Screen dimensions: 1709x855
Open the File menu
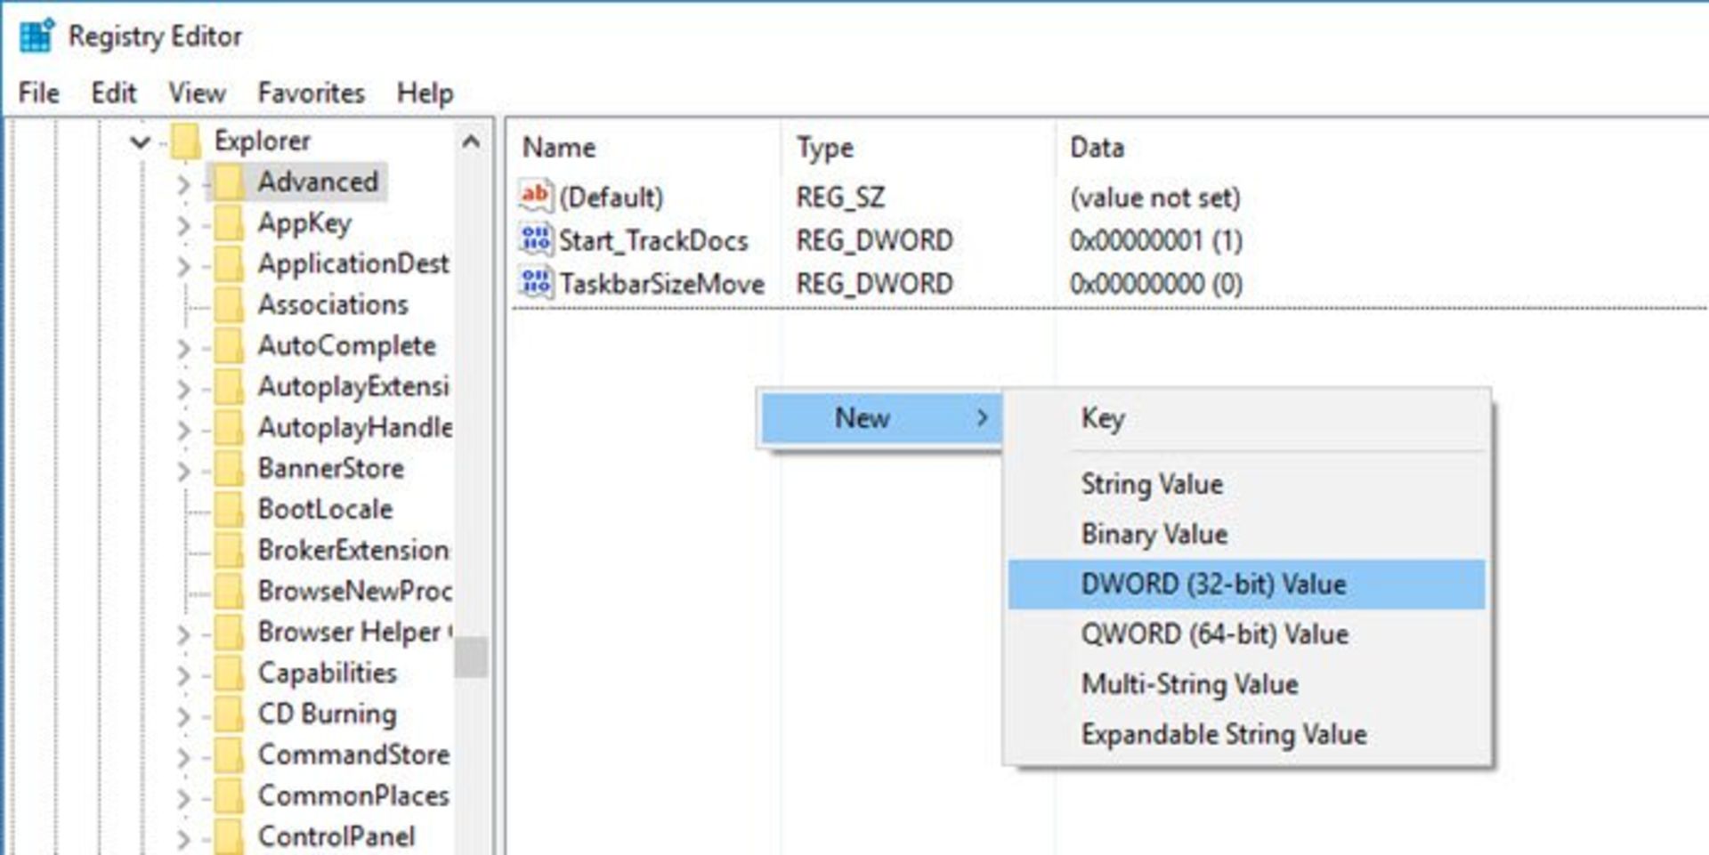coord(39,93)
